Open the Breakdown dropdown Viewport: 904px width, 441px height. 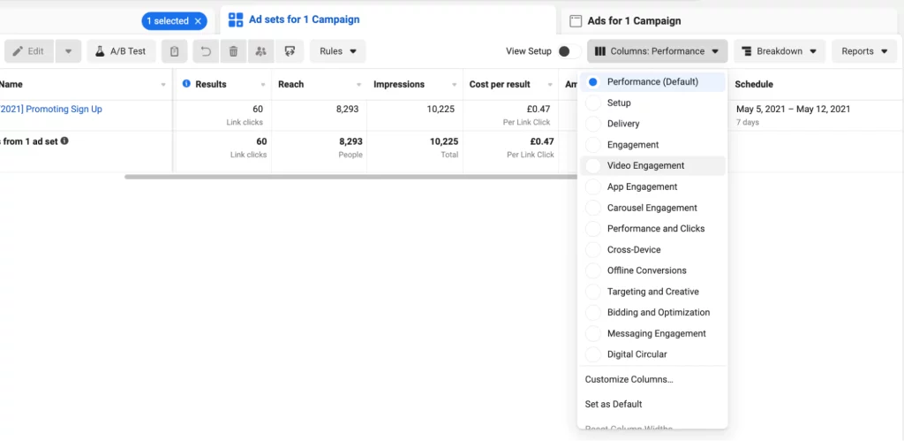coord(780,51)
